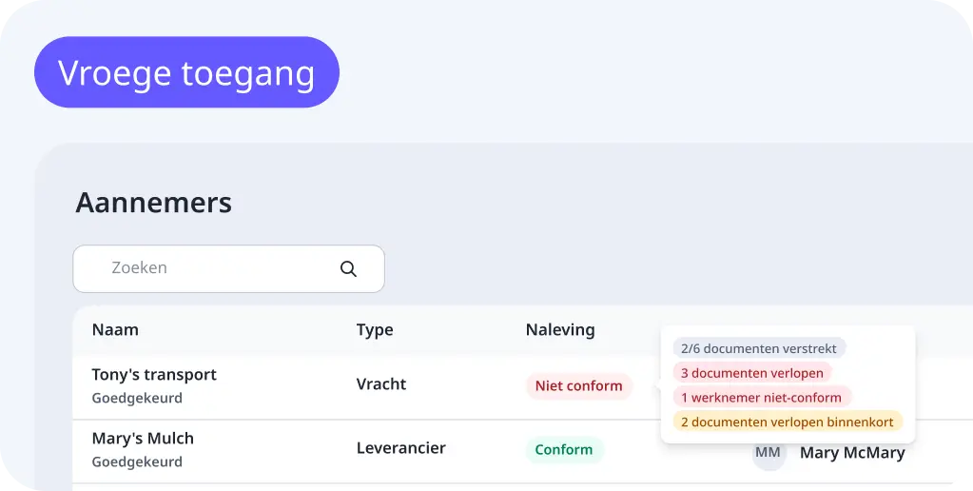Click Goedgekeurd status under Tony's transport

[x=137, y=398]
